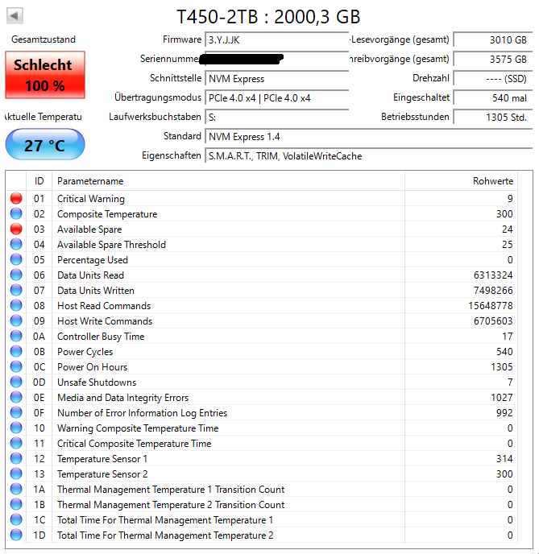Select Total Time For Thermal Management Temperature 2

165,535
